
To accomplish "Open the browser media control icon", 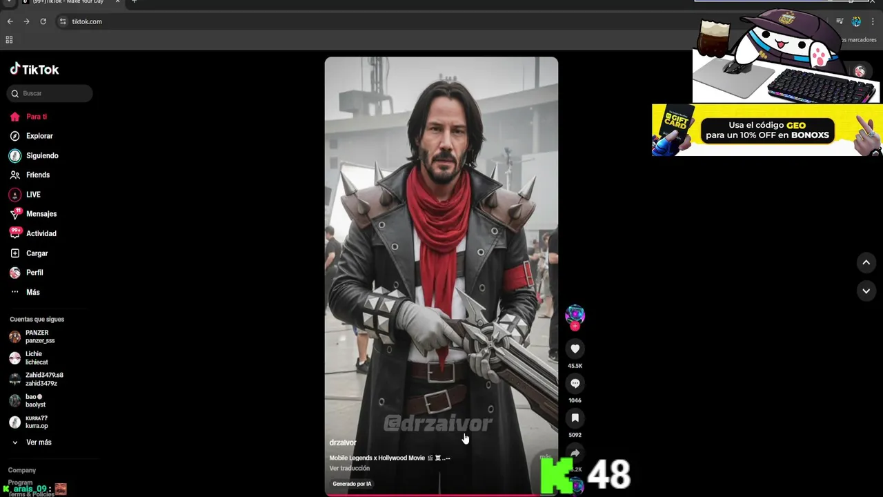I will (840, 21).
